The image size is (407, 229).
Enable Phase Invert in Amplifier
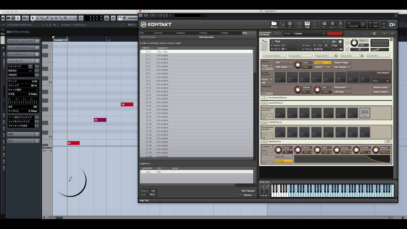point(342,87)
